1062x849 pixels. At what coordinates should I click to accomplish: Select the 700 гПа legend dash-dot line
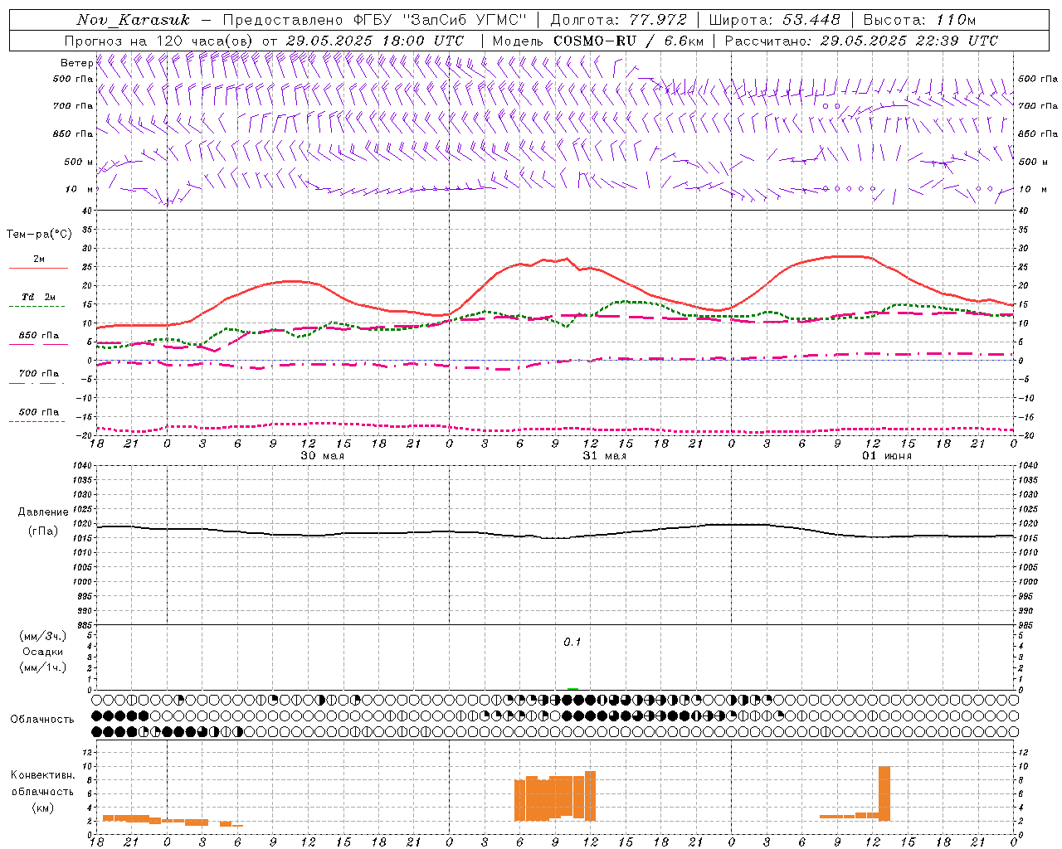click(38, 382)
